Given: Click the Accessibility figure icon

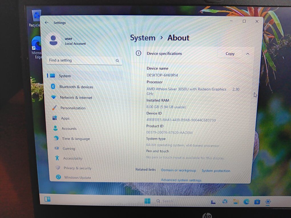Looking at the screenshot, I should pos(57,158).
